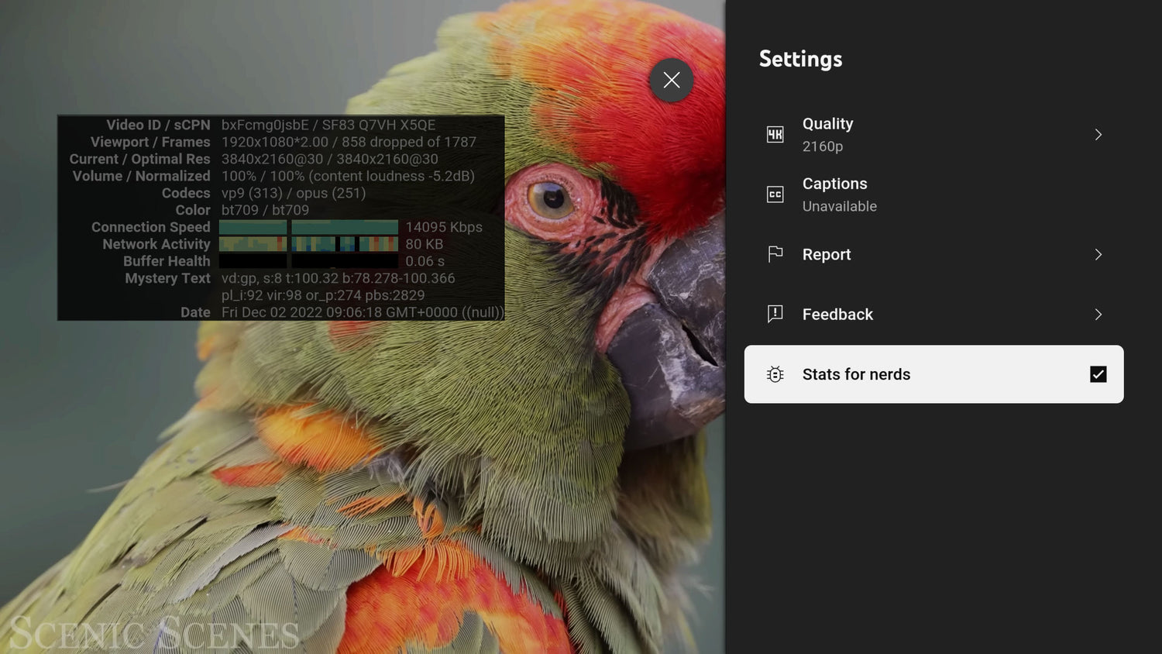Click the Scenic Scenes watermark

(x=153, y=633)
